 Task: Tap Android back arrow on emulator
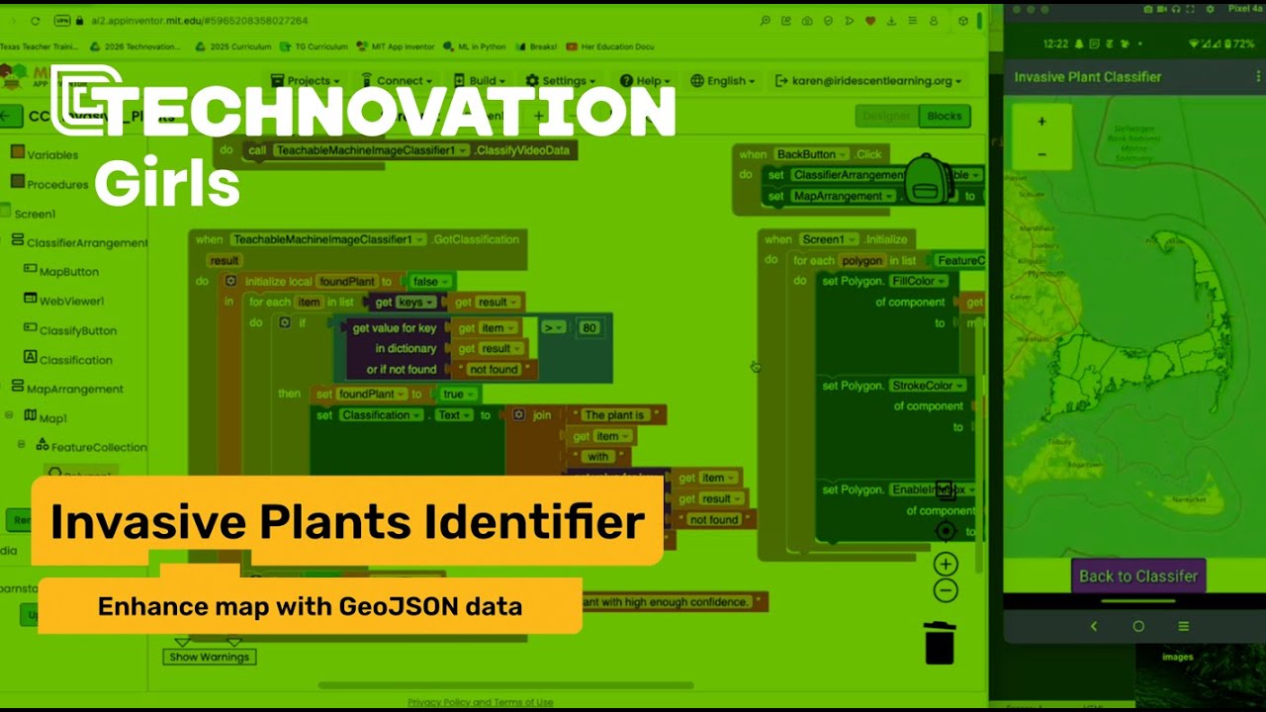[x=1094, y=626]
